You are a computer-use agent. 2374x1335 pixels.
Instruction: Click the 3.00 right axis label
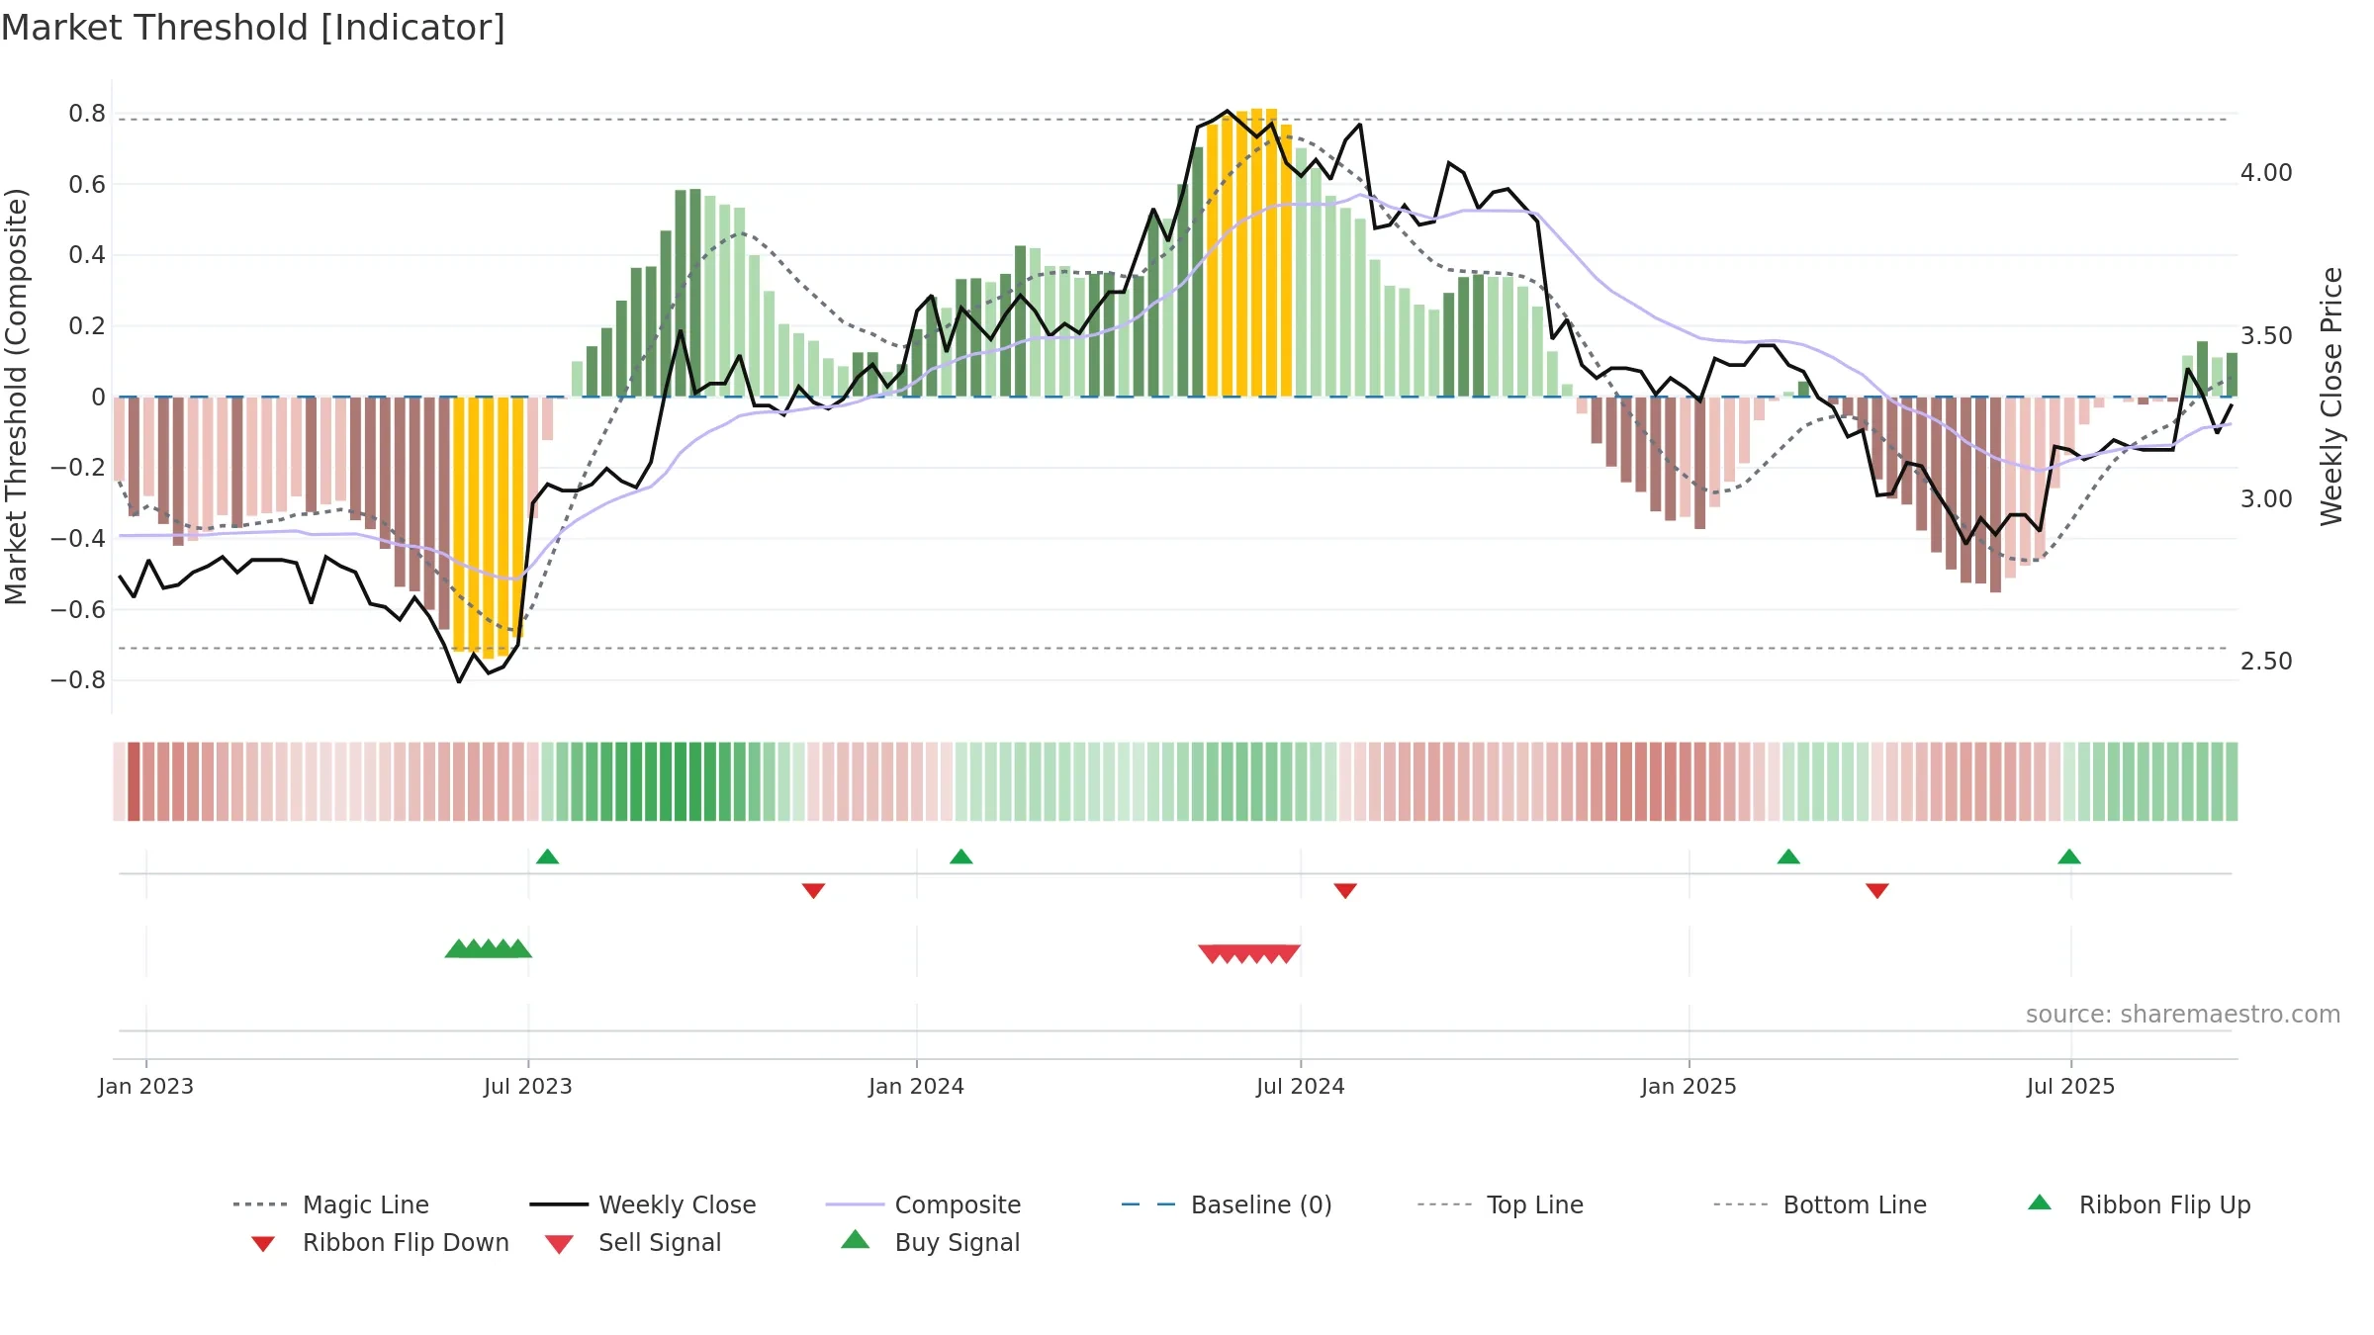coord(2266,499)
